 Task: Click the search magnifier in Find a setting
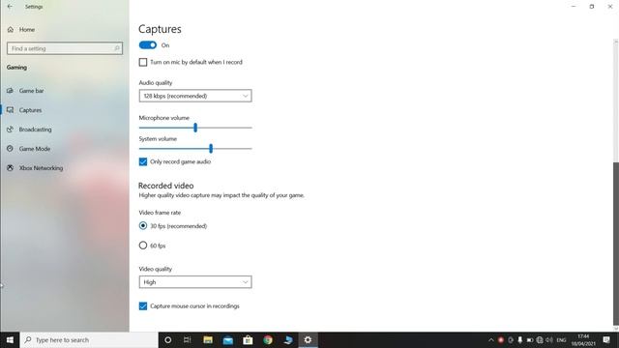[x=117, y=48]
